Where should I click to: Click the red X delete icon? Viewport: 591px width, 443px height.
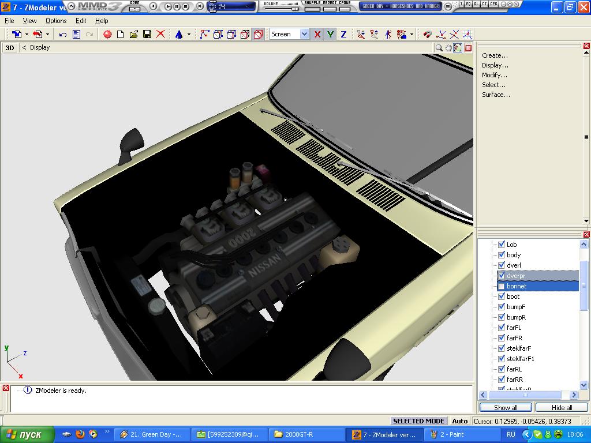click(161, 35)
